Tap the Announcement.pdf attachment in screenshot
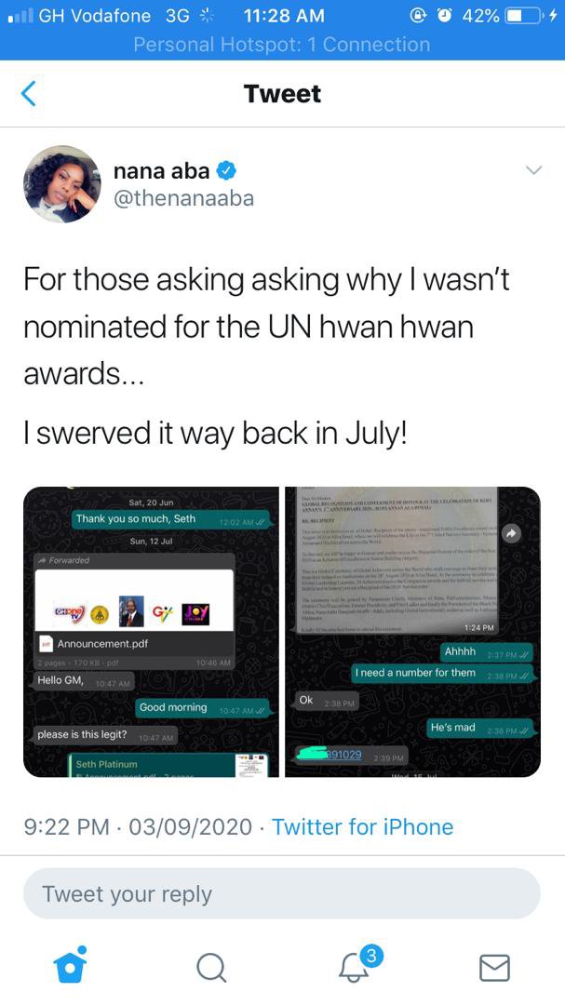Screen dimensions: 565x1005 pos(102,644)
